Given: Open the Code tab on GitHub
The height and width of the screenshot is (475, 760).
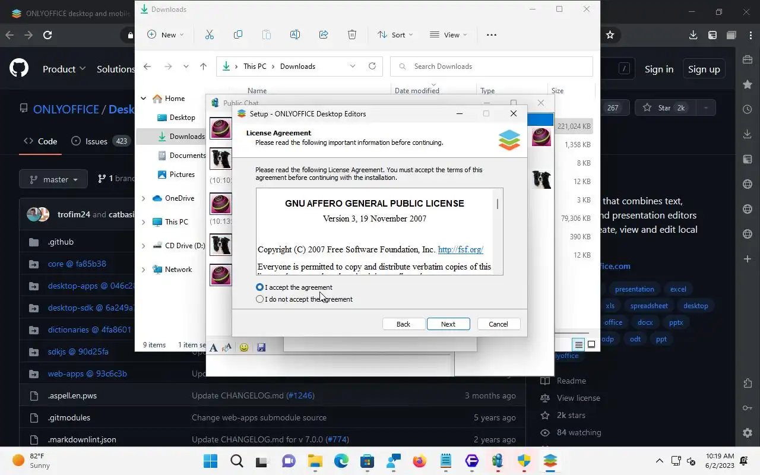Looking at the screenshot, I should (x=40, y=141).
